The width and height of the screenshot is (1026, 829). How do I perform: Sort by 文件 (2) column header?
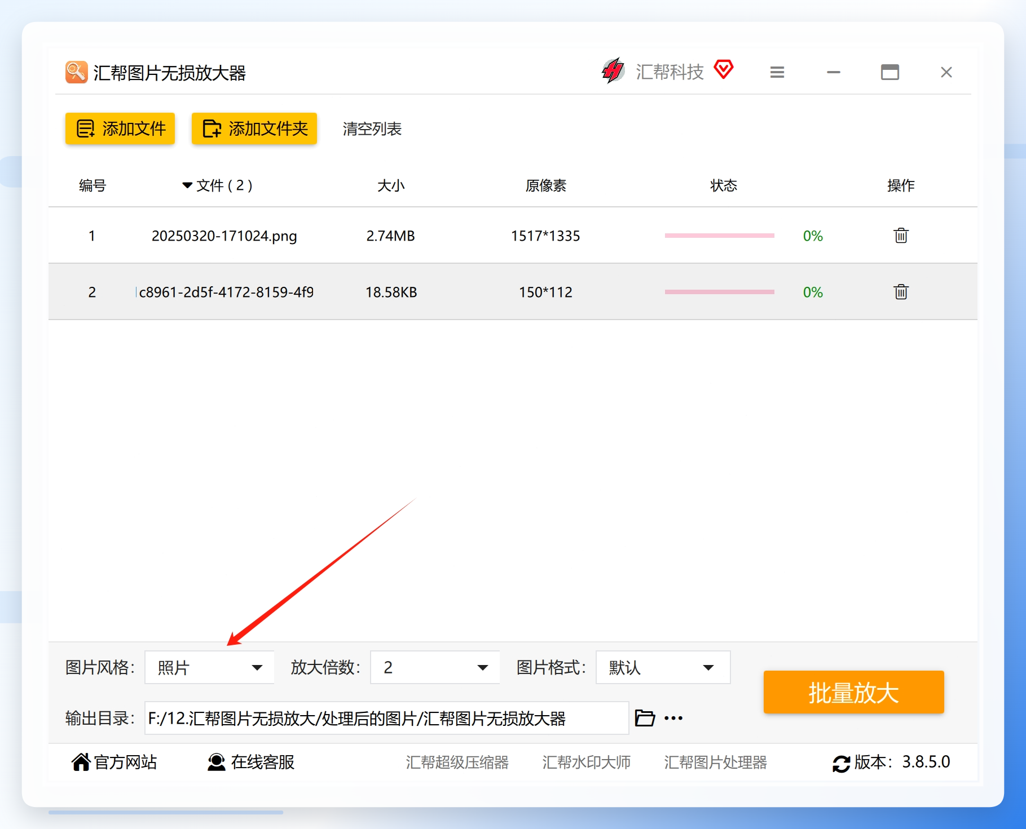[218, 185]
